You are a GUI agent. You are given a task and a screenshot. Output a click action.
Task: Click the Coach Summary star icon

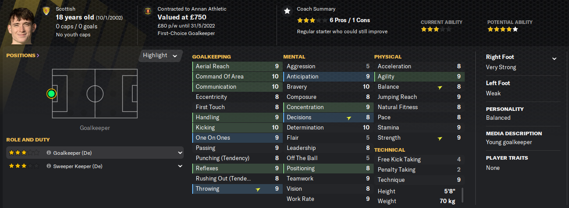pyautogui.click(x=287, y=11)
